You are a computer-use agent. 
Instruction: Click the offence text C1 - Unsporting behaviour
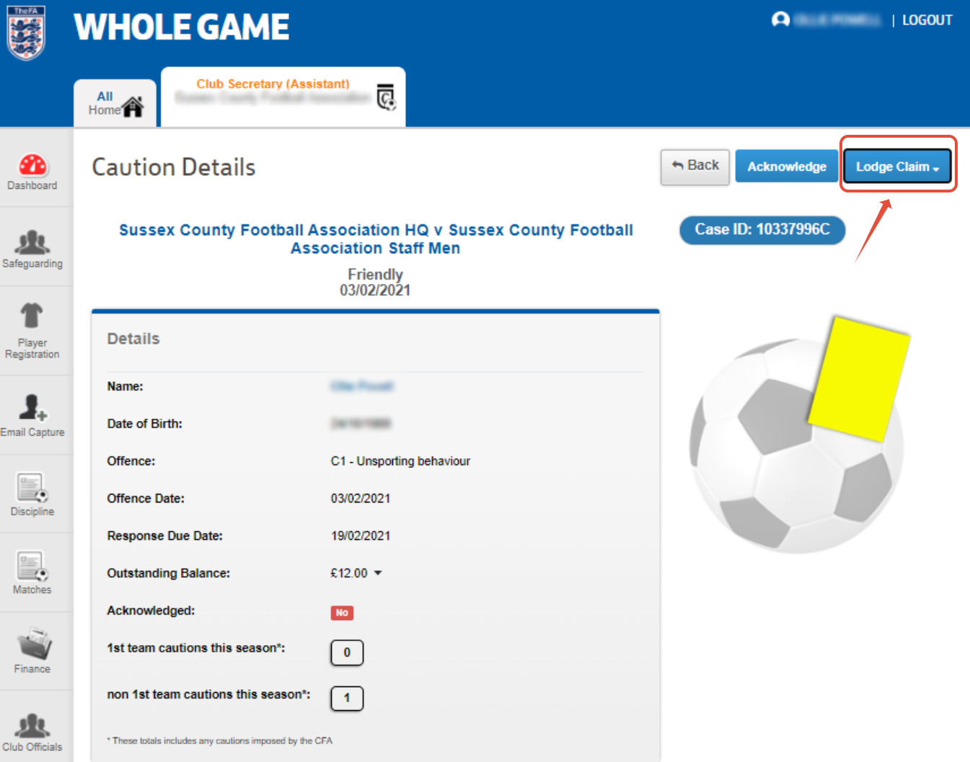click(x=400, y=461)
